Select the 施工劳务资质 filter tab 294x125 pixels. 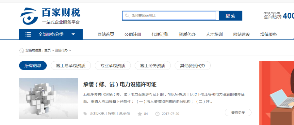point(153,66)
